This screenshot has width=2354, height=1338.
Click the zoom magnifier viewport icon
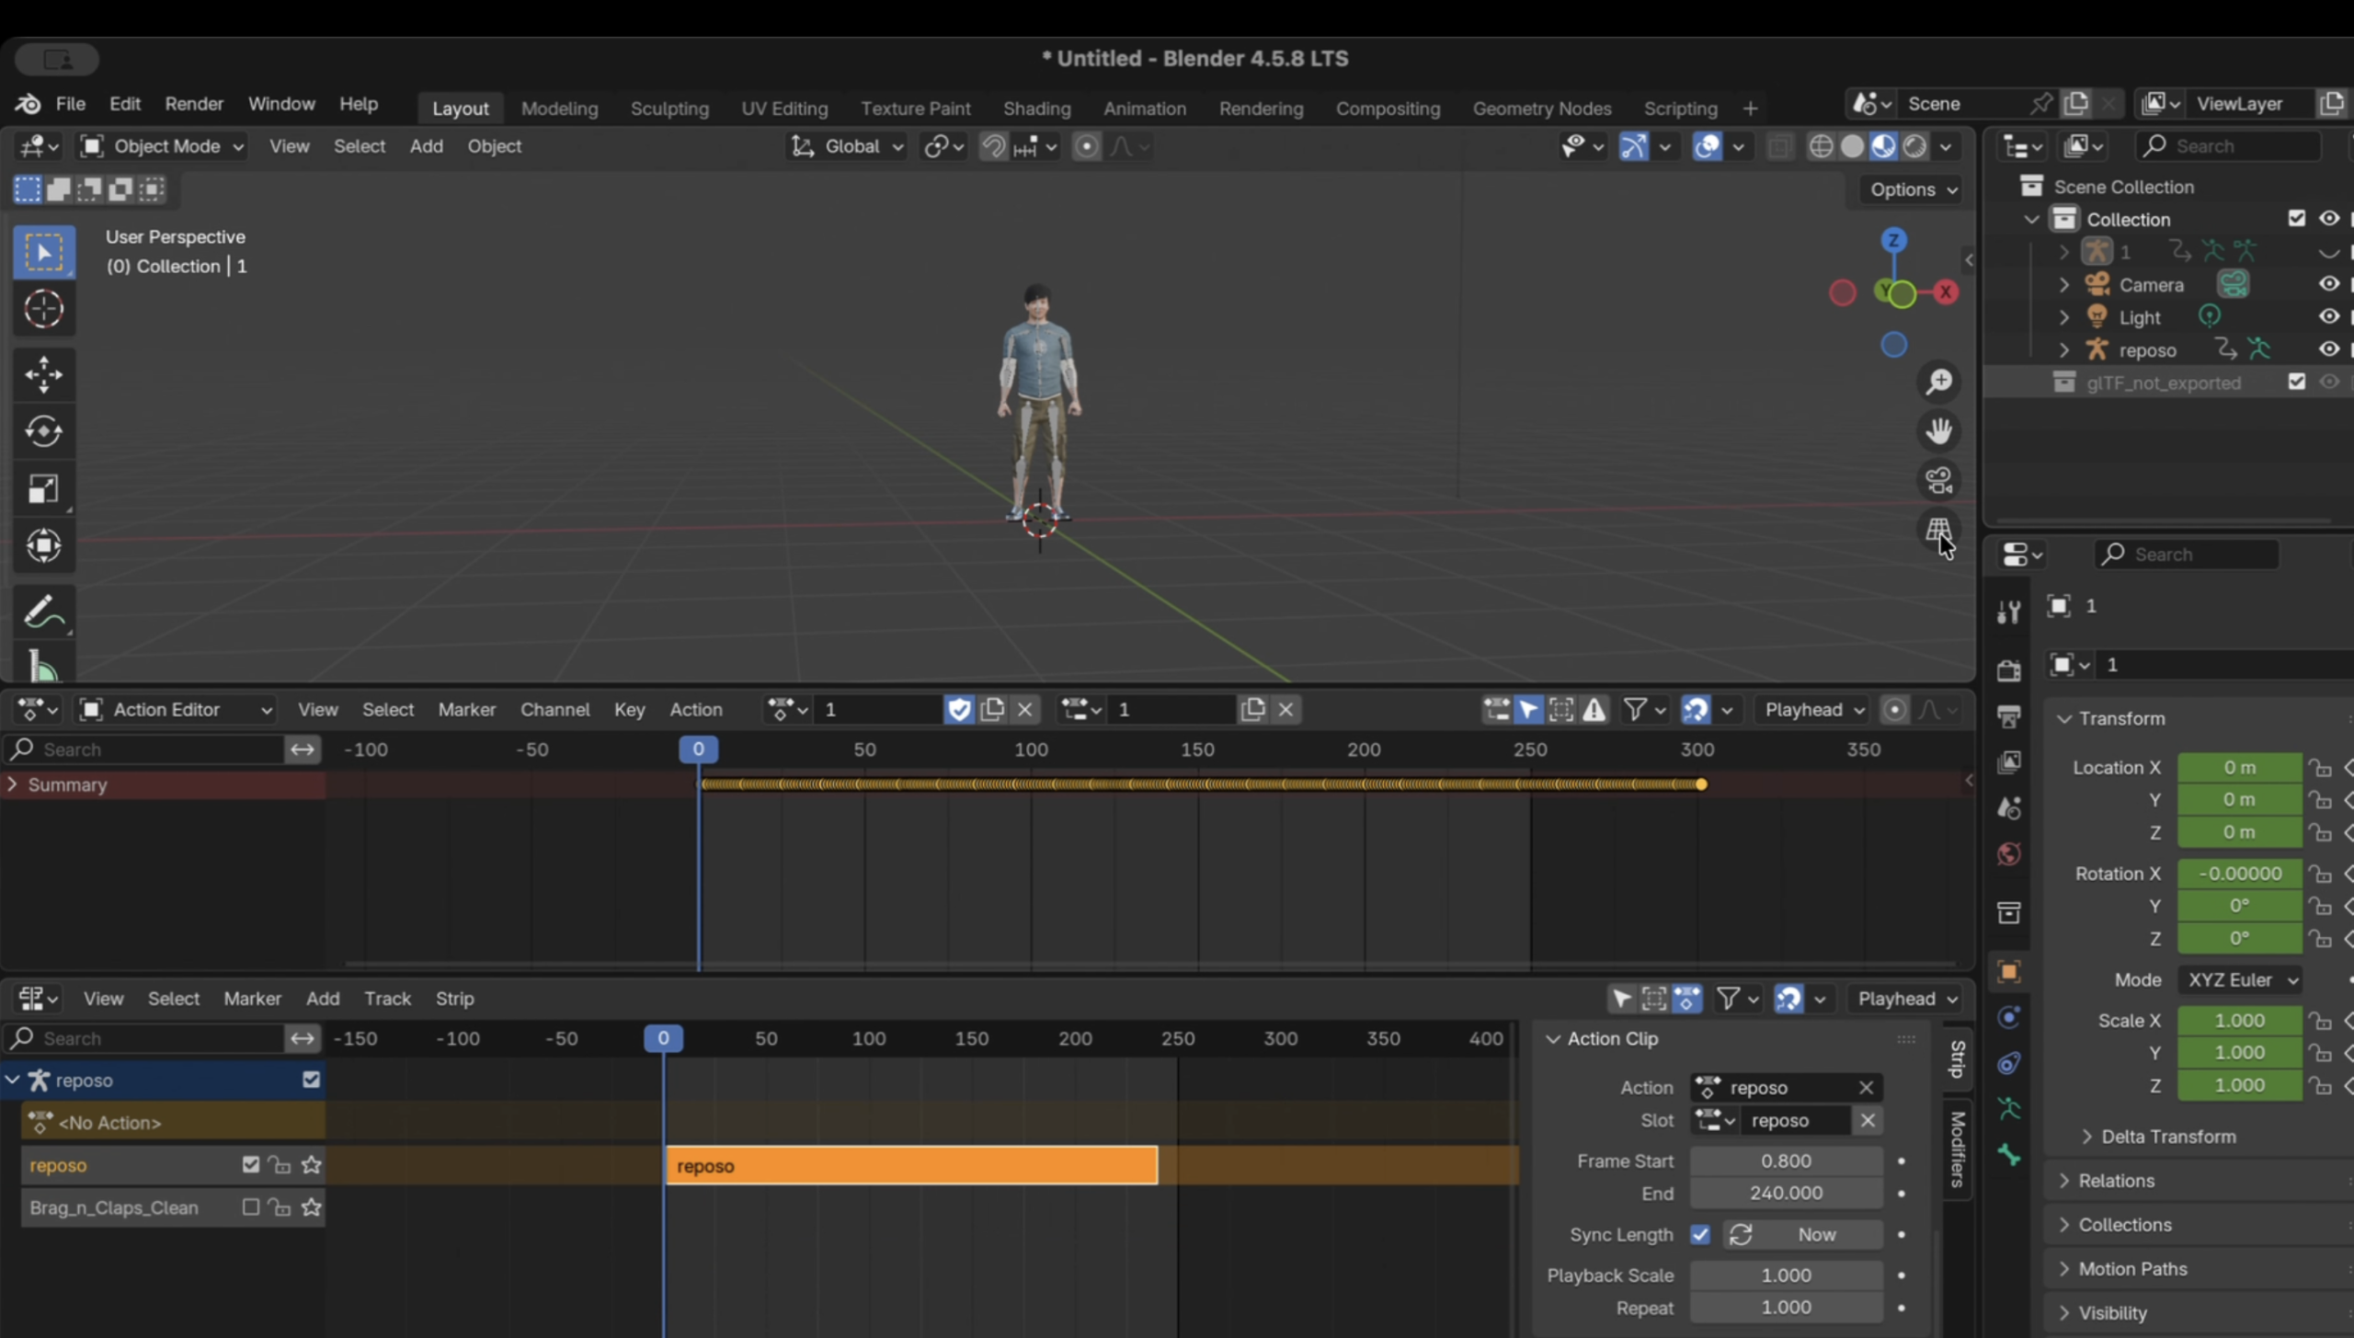[1939, 381]
